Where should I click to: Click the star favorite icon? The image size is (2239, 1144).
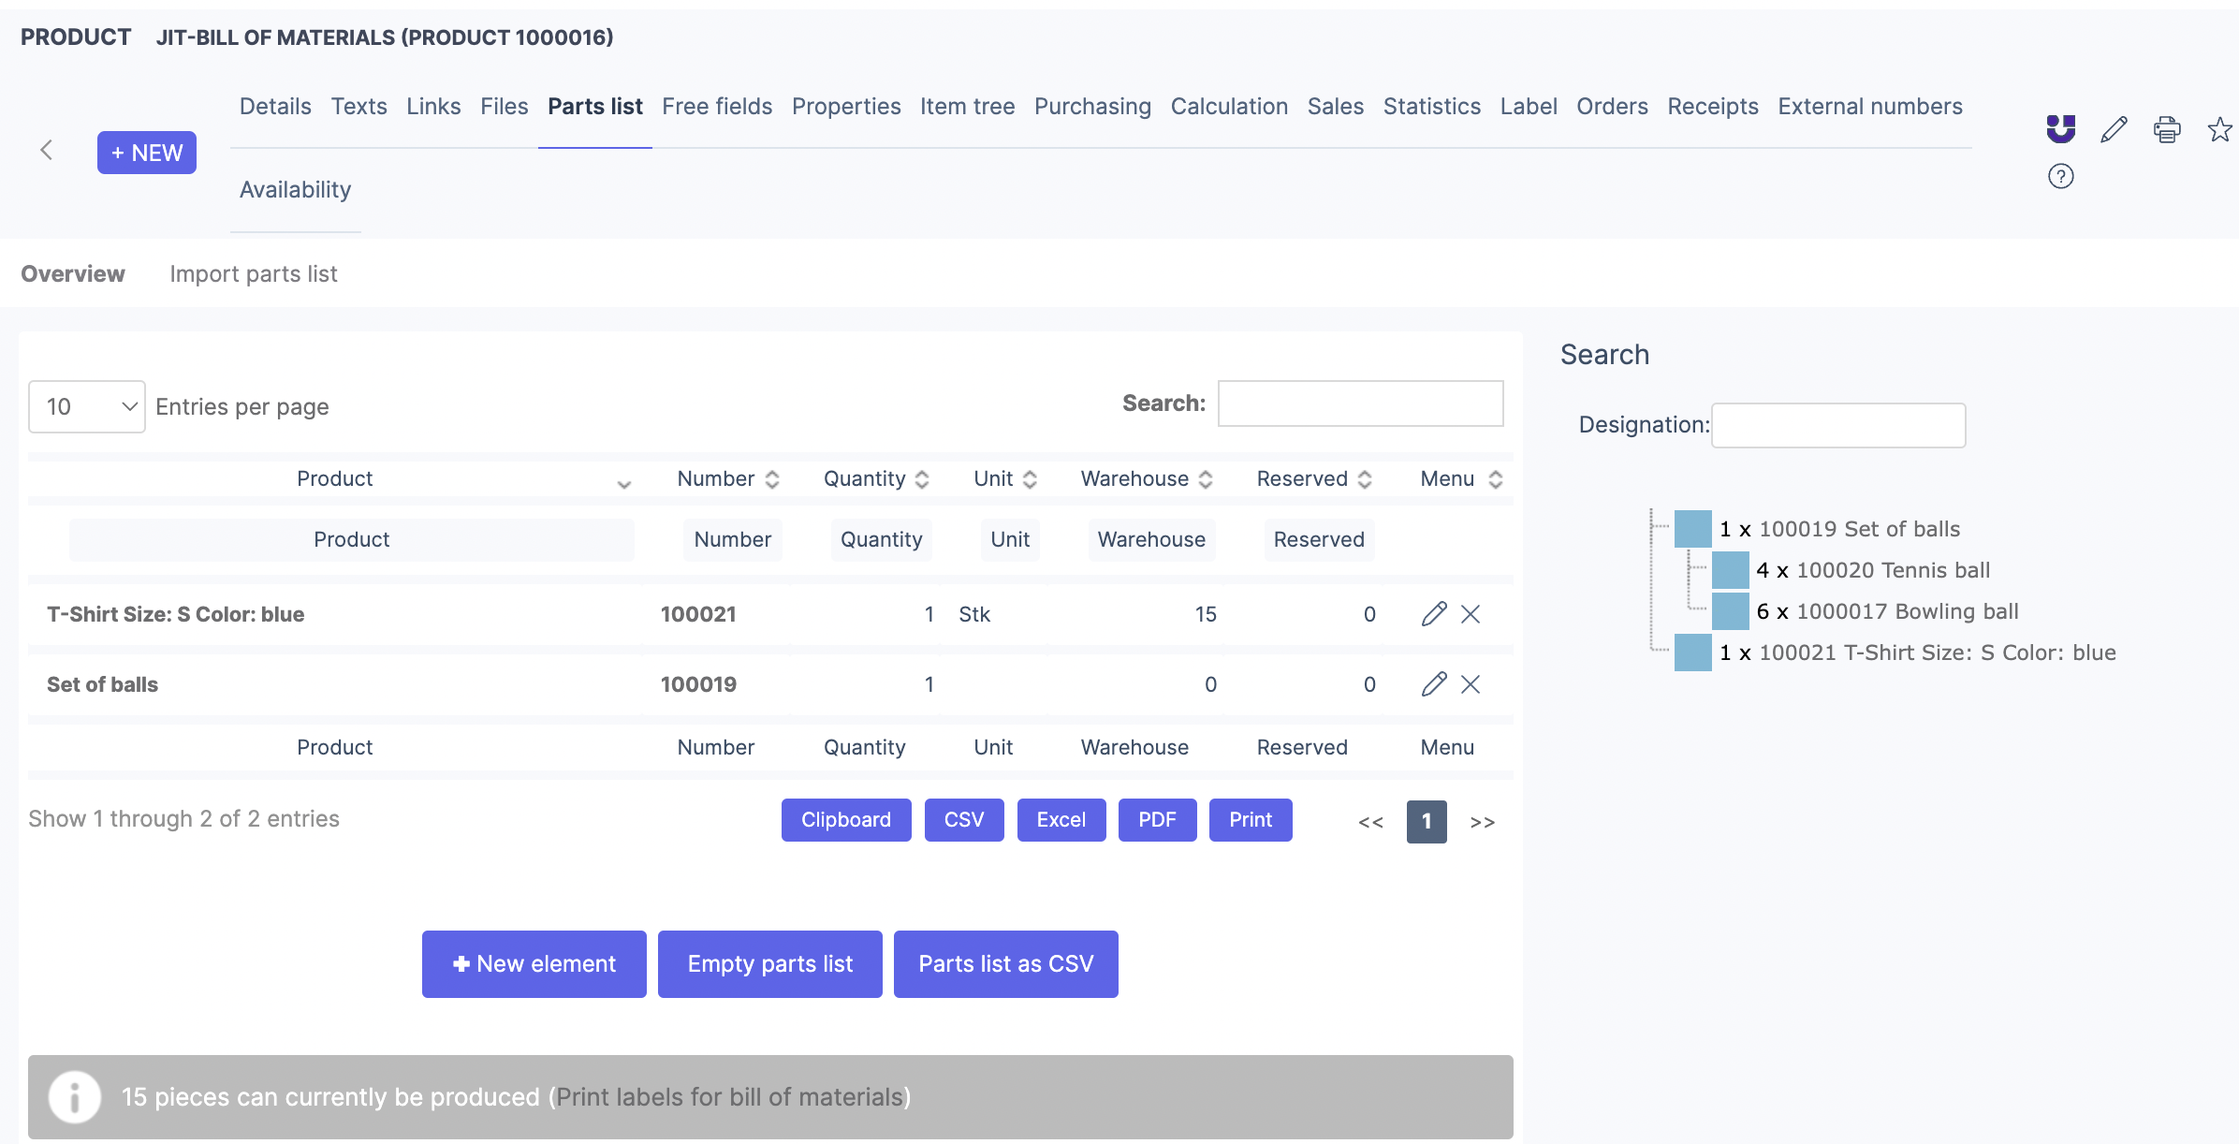pos(2219,129)
